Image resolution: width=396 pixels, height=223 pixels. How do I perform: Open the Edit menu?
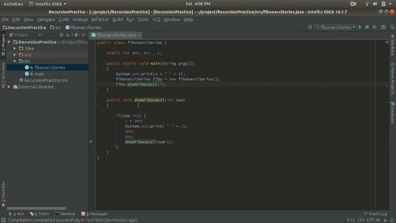click(x=16, y=19)
